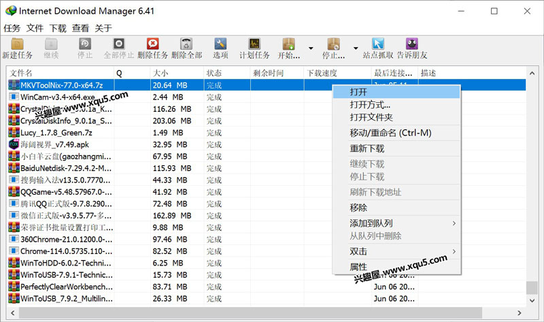
Task: Choose 移除 in the context menu
Action: tap(396, 208)
